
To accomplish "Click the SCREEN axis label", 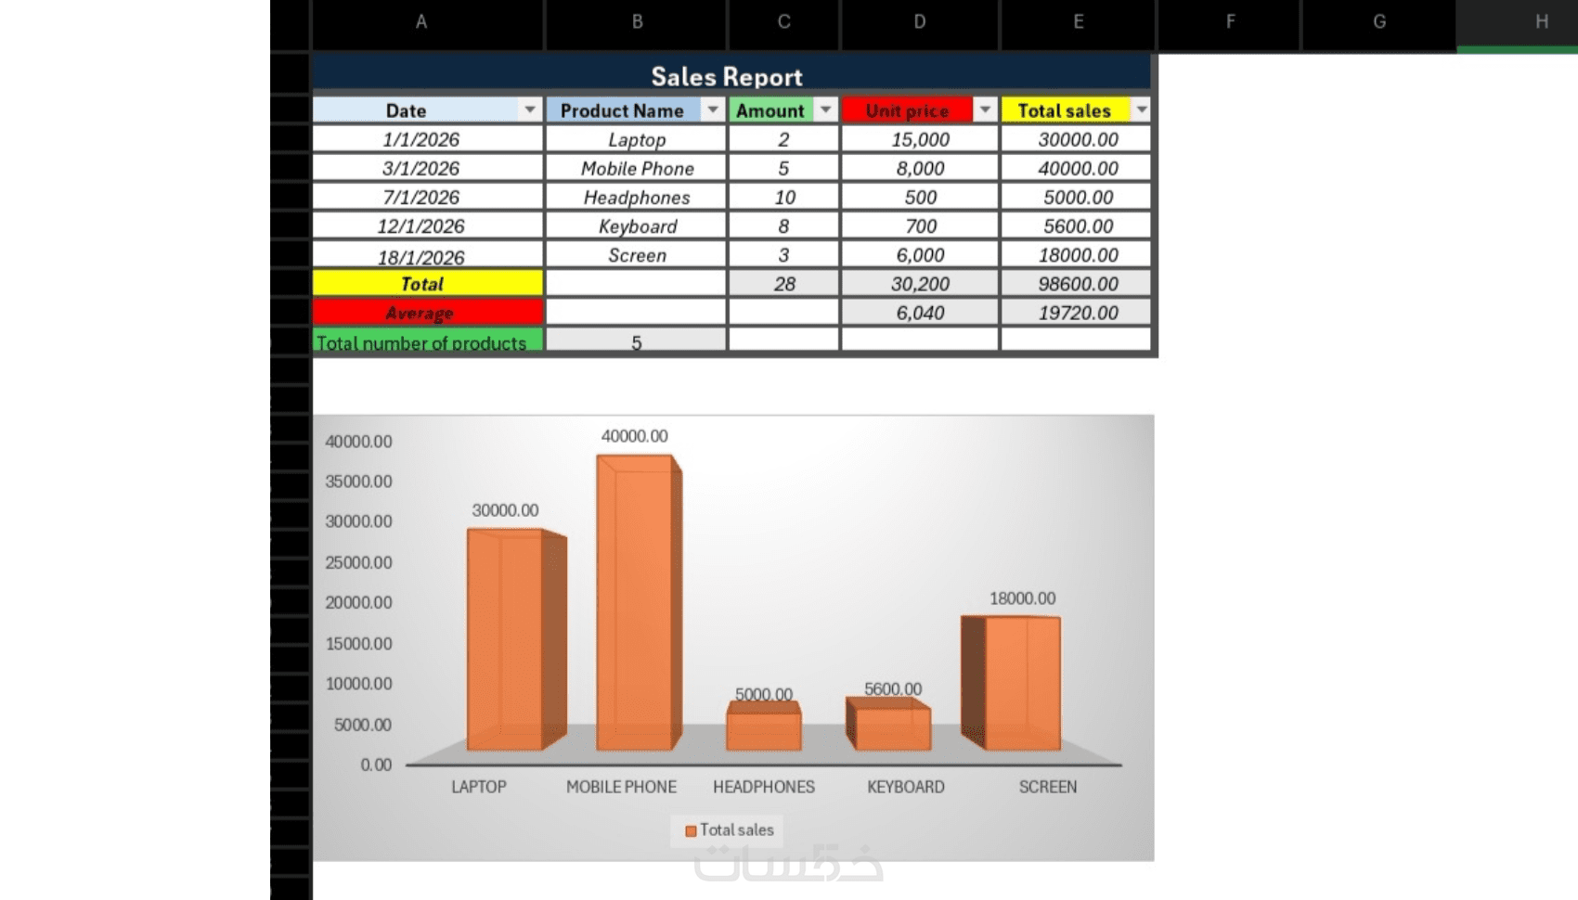I will [x=1048, y=787].
